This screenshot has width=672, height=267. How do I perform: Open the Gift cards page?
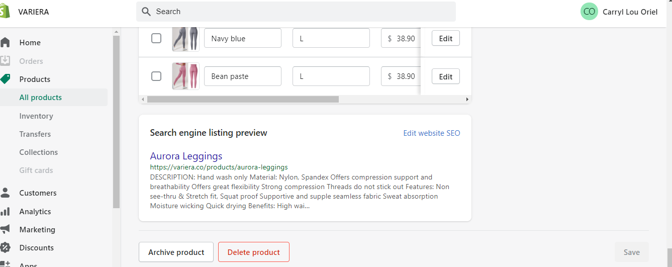pyautogui.click(x=36, y=170)
